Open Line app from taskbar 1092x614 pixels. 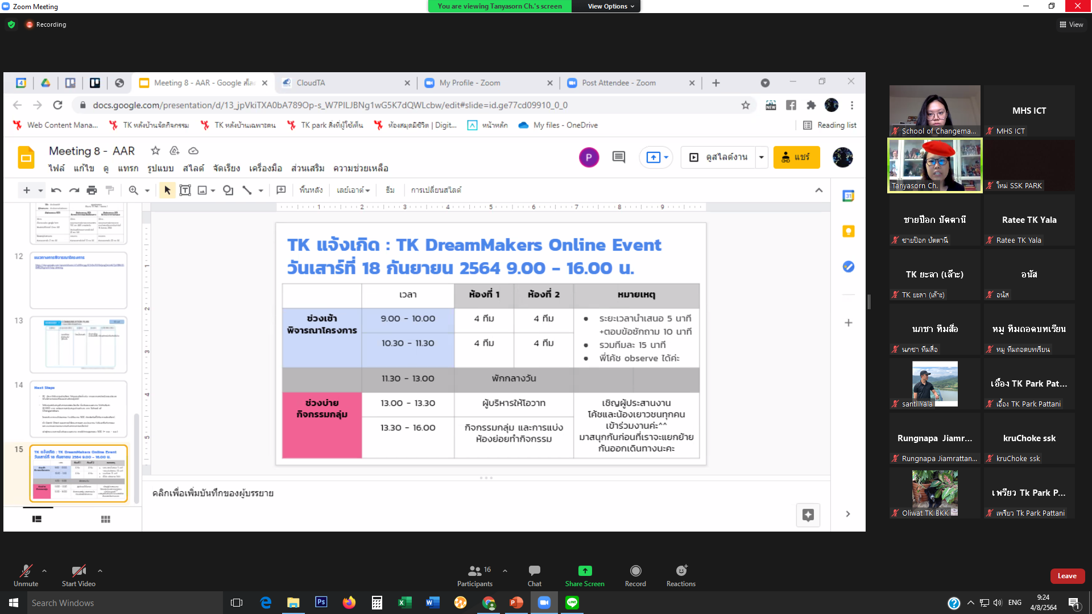click(572, 603)
